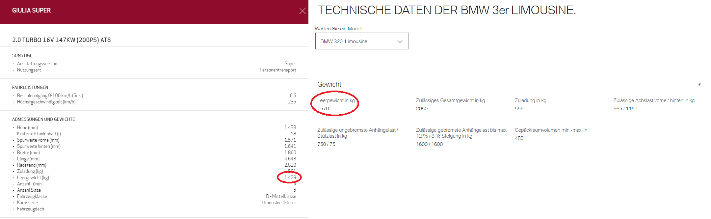The image size is (711, 219).
Task: Click the Gepäckraumvolumen value 480
Action: pos(519,138)
